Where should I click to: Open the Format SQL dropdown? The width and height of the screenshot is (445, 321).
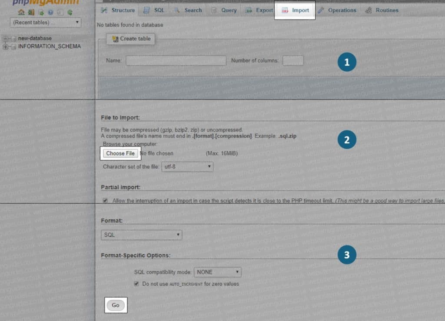point(141,235)
